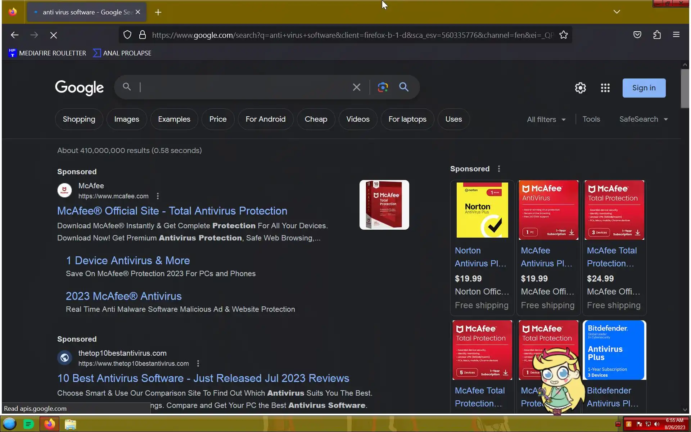691x432 pixels.
Task: Open options menu beside McAfee ad URL
Action: coord(158,196)
